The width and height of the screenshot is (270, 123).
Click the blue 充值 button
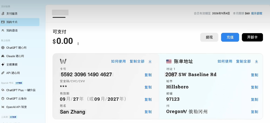pos(230,37)
